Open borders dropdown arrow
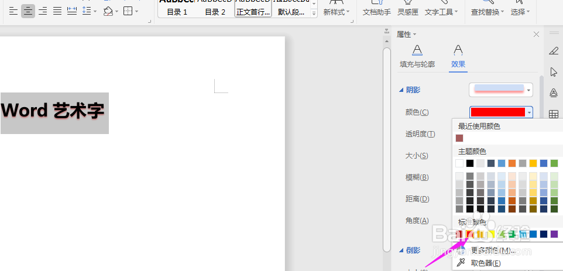The width and height of the screenshot is (563, 271). 137,12
